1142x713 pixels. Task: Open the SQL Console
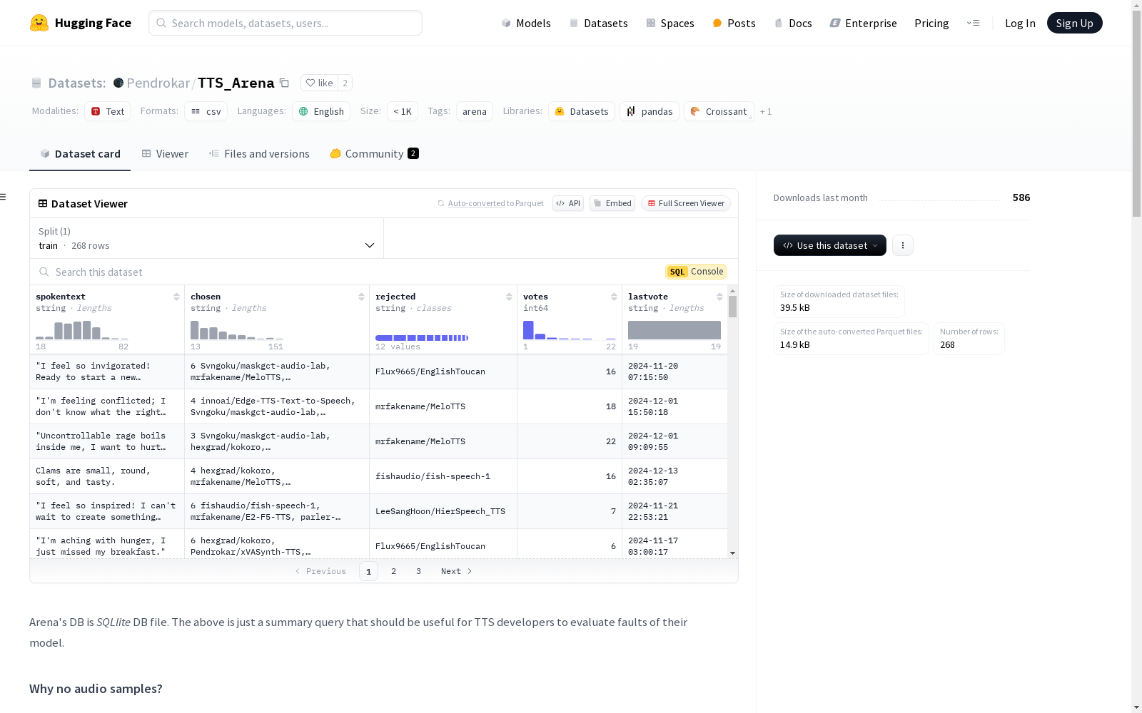pos(696,272)
